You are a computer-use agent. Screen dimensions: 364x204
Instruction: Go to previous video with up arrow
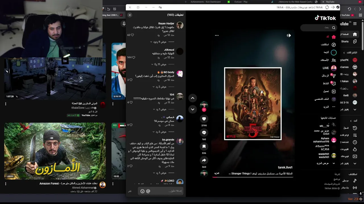(x=193, y=98)
